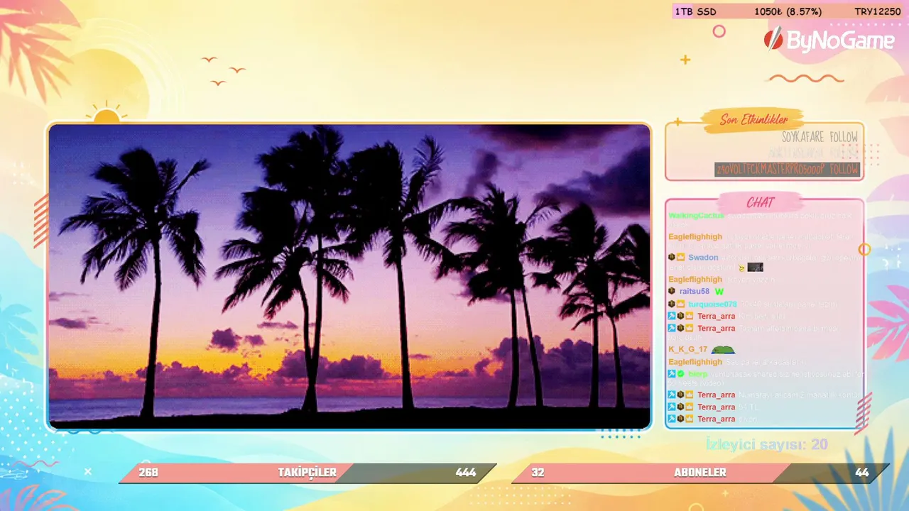The width and height of the screenshot is (909, 511).
Task: Click the 32 current subscribers number
Action: (x=538, y=473)
